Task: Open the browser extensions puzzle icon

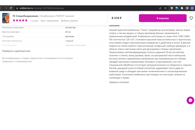Action: coord(182,8)
